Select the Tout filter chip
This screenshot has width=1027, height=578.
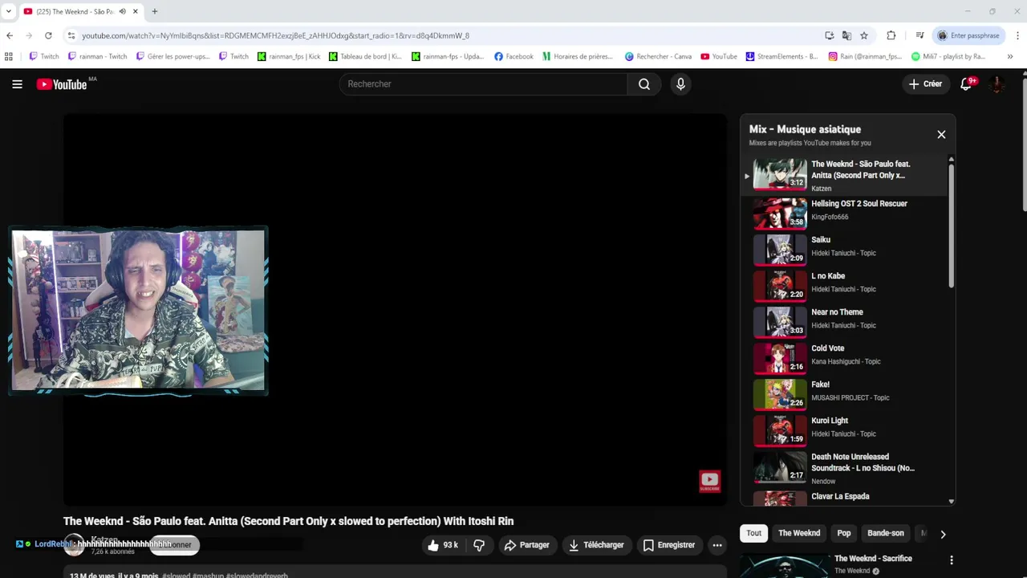[754, 533]
